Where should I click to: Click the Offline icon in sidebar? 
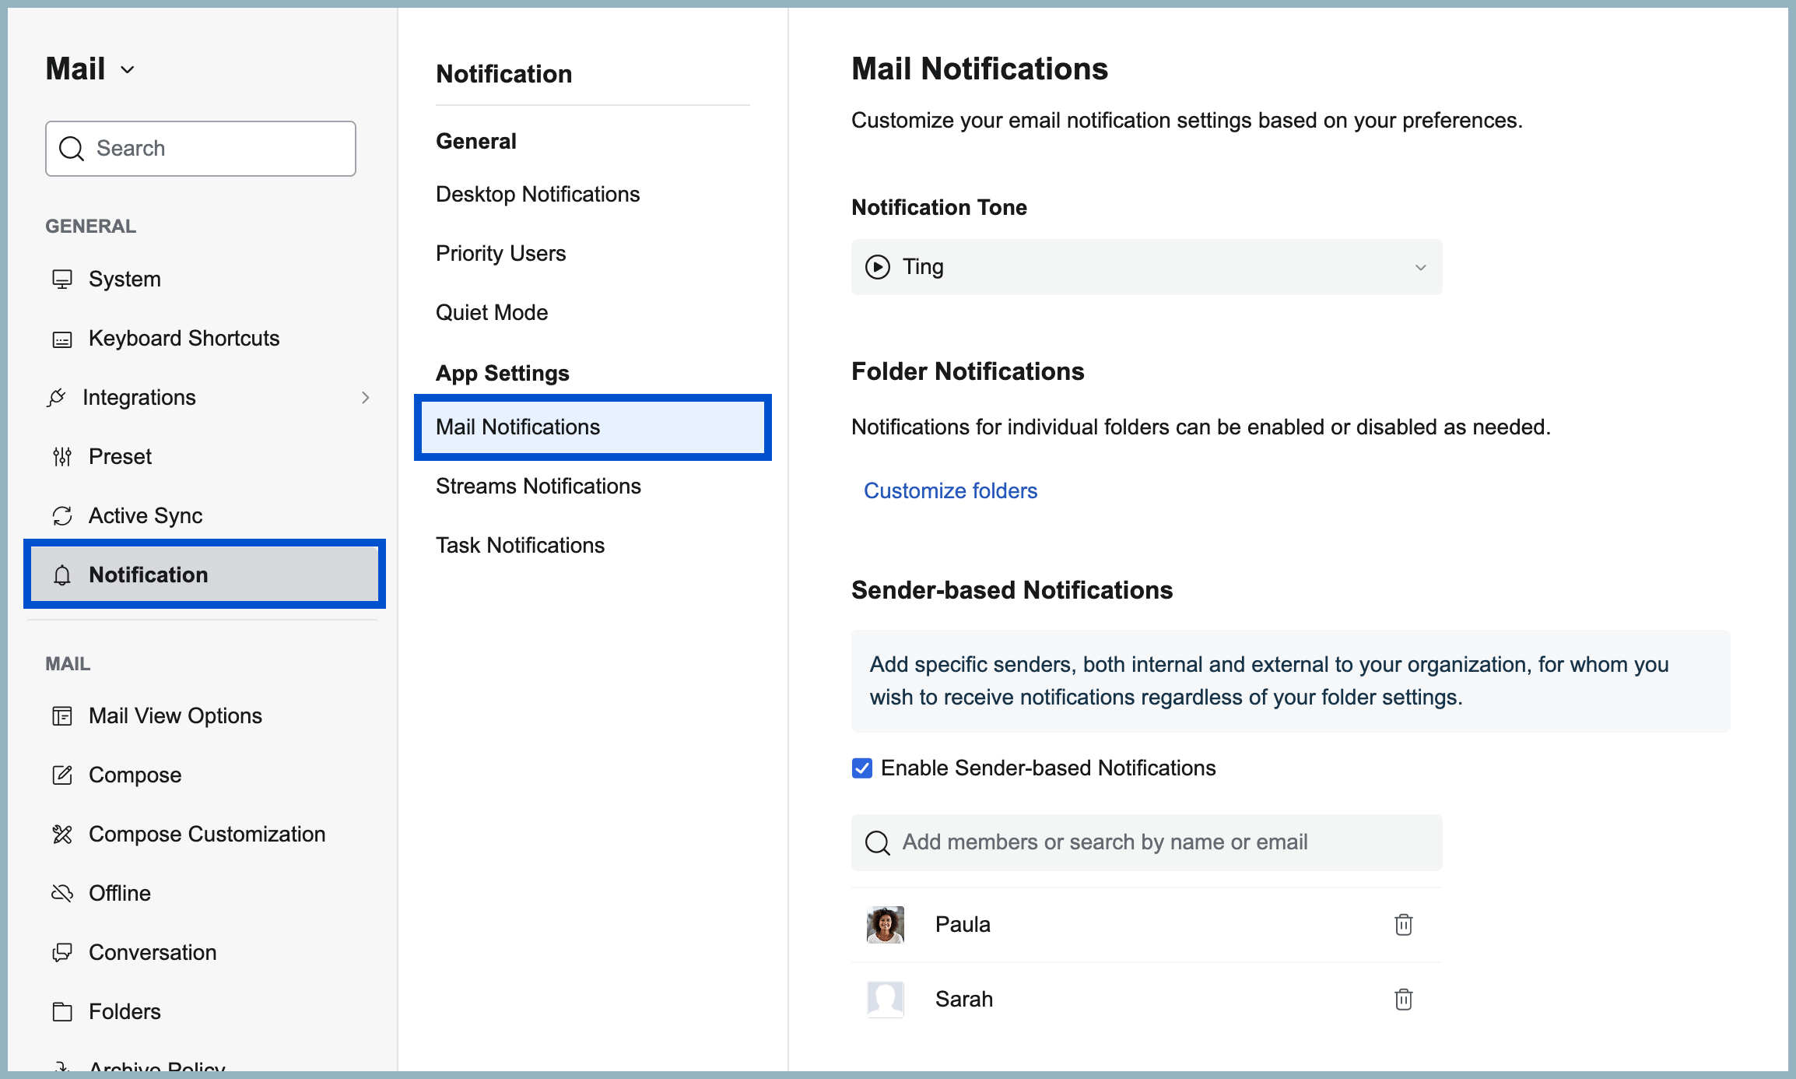62,893
